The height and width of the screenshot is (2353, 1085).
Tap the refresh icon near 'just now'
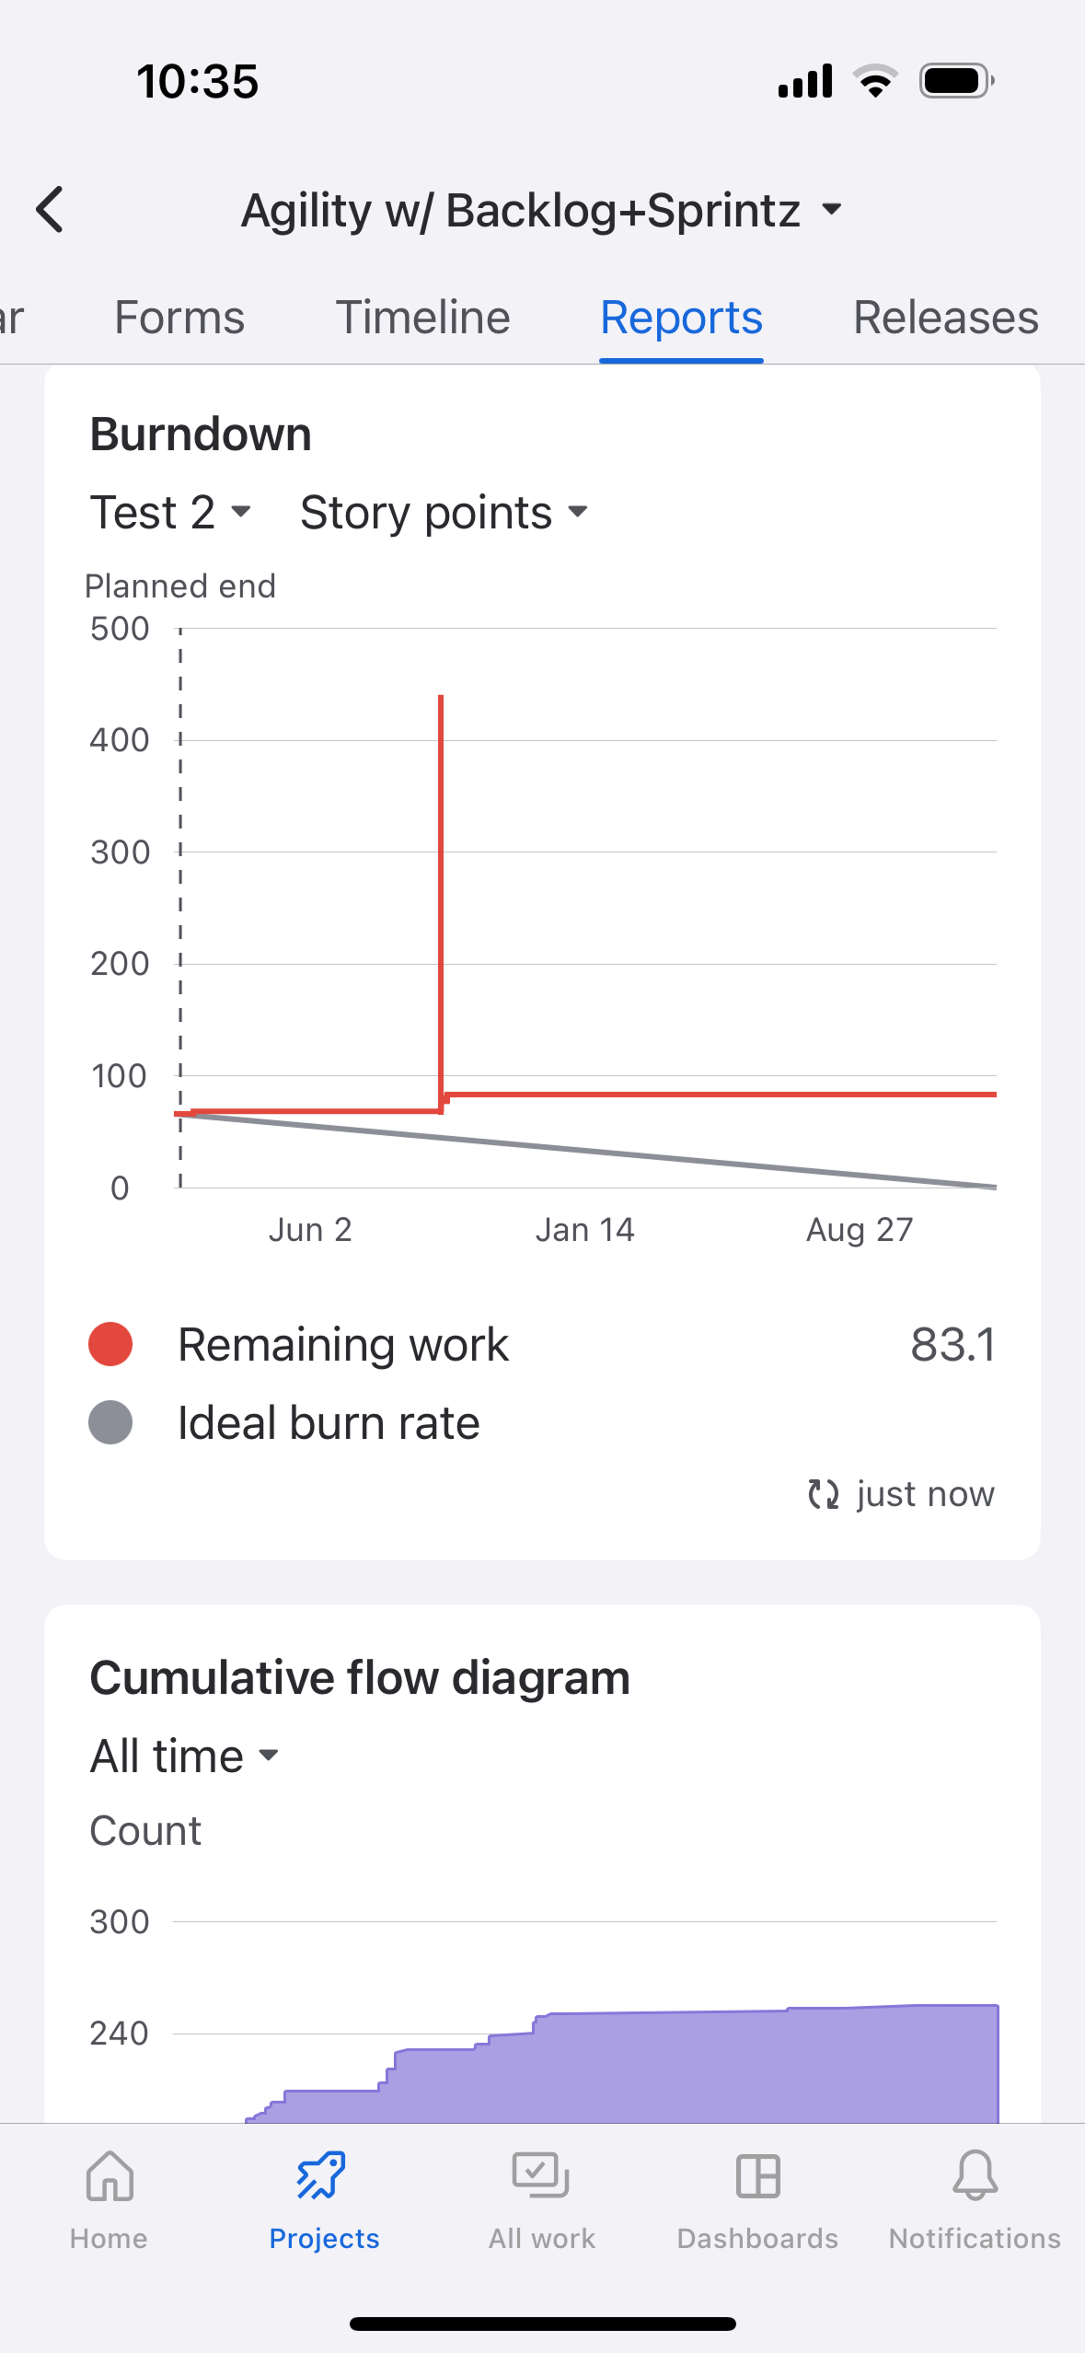[x=823, y=1493]
